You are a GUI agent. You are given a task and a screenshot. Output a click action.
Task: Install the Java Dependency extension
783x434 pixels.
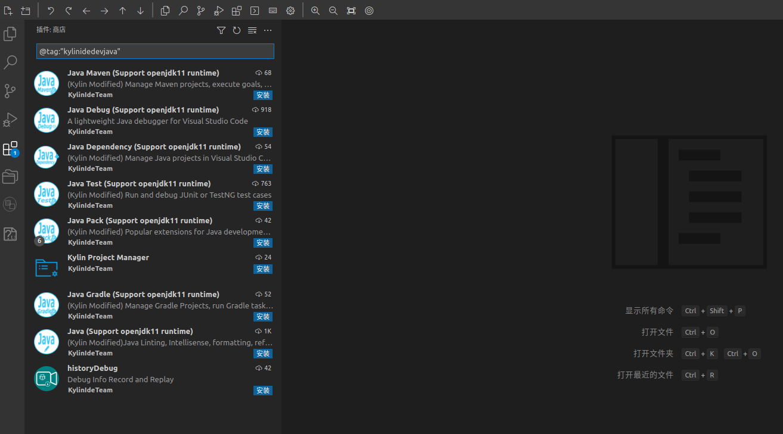tap(263, 169)
